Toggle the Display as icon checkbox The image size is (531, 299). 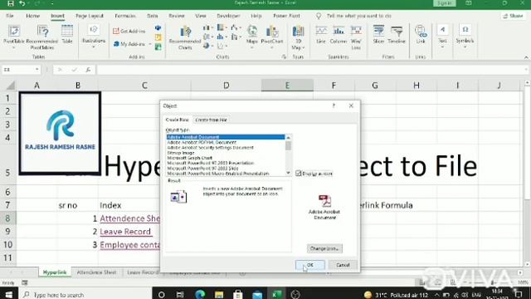coord(299,174)
